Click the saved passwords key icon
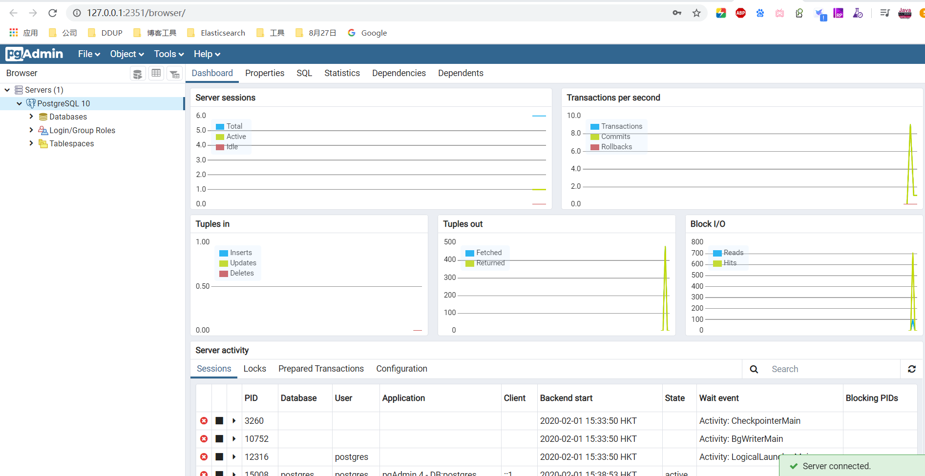The height and width of the screenshot is (476, 925). coord(677,13)
